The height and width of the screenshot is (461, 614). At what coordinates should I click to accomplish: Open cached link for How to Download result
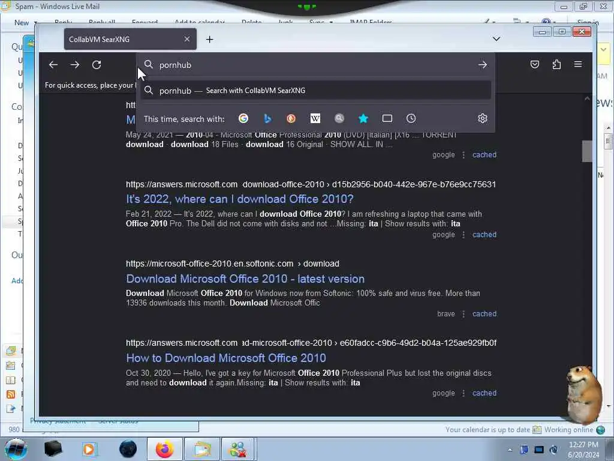[x=484, y=393]
